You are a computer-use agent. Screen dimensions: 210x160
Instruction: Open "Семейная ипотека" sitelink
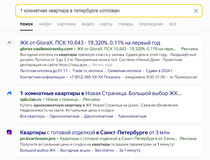(124, 71)
